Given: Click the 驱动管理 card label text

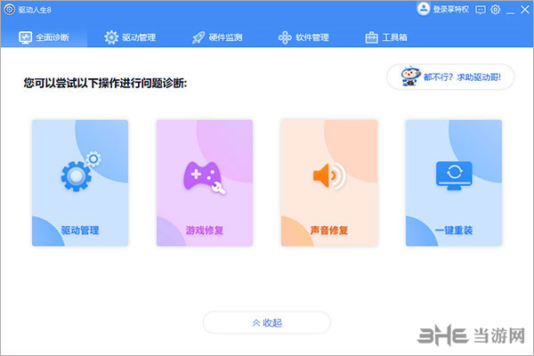Looking at the screenshot, I should pos(80,231).
